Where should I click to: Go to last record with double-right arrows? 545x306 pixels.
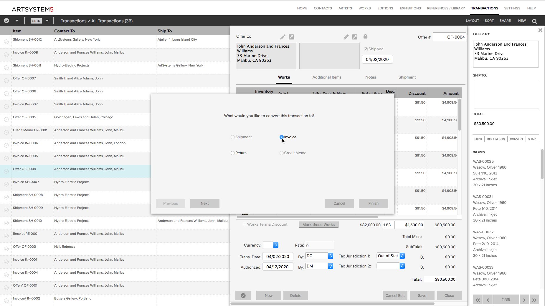534,300
